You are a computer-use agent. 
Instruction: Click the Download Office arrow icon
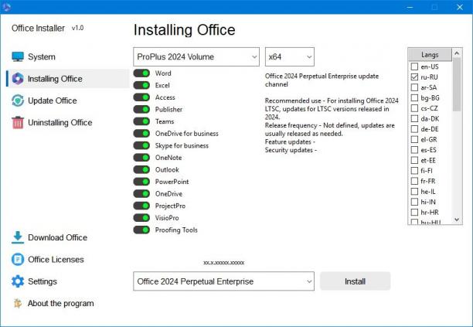tap(18, 237)
